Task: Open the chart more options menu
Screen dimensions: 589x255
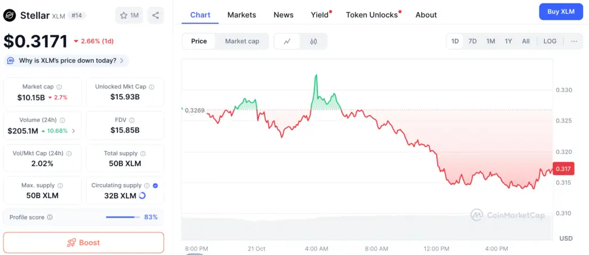Action: [574, 41]
